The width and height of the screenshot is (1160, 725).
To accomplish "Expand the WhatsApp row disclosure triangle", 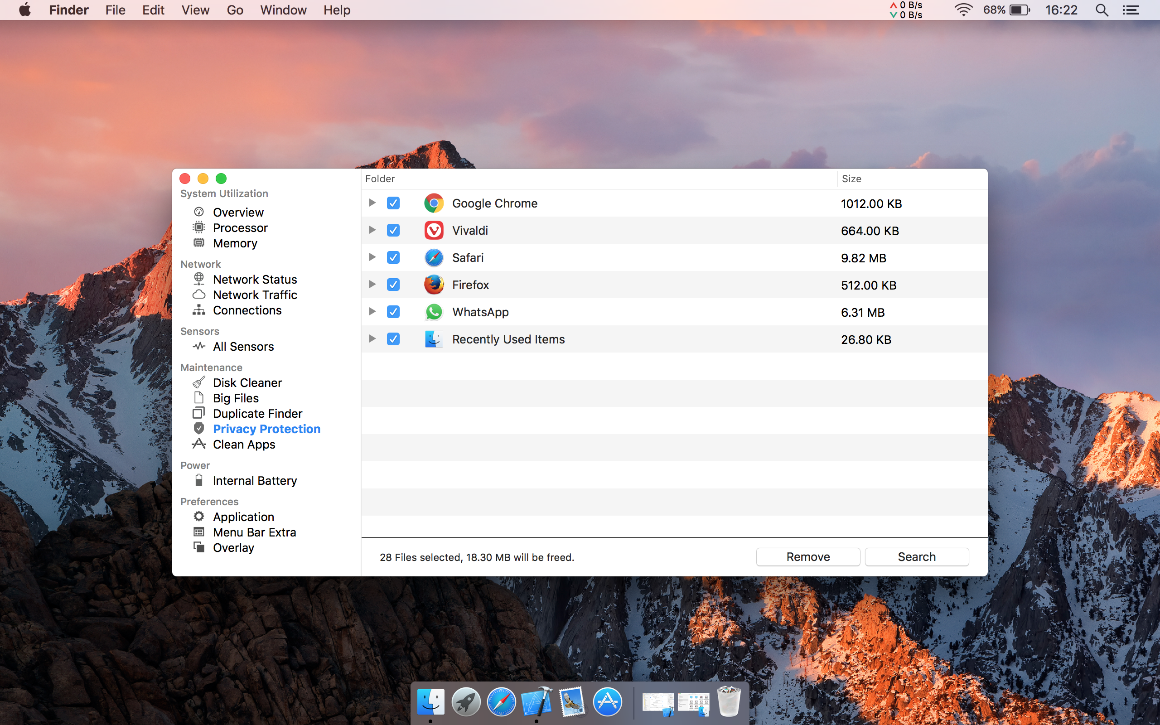I will coord(372,312).
